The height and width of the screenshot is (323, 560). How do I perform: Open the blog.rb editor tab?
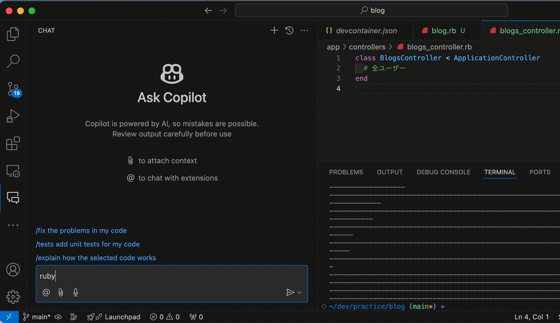coord(443,31)
